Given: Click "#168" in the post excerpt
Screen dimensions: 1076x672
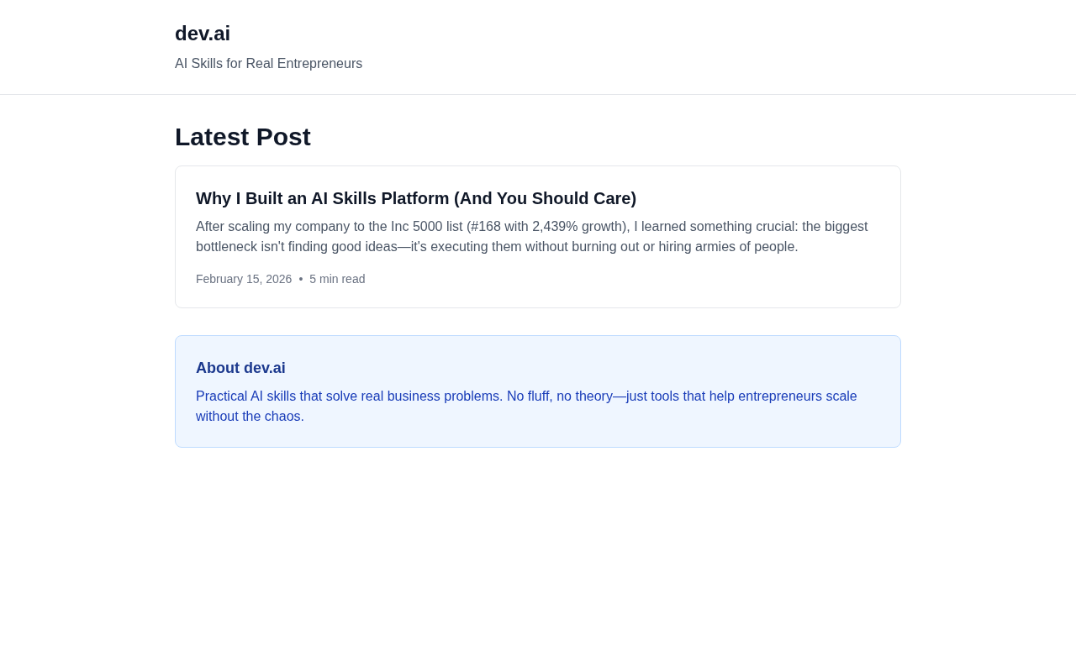Looking at the screenshot, I should tap(483, 227).
